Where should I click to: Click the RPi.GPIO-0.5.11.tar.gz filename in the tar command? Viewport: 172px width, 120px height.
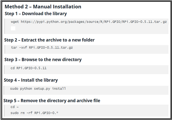click(51, 48)
